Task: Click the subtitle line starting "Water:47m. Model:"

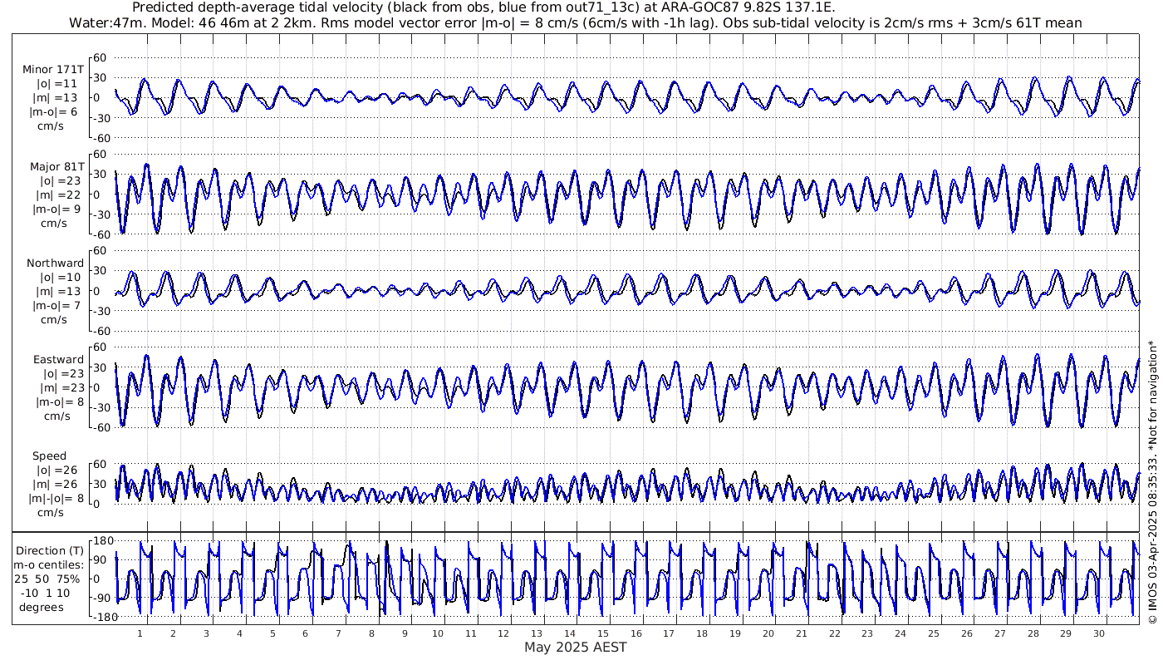Action: point(577,22)
